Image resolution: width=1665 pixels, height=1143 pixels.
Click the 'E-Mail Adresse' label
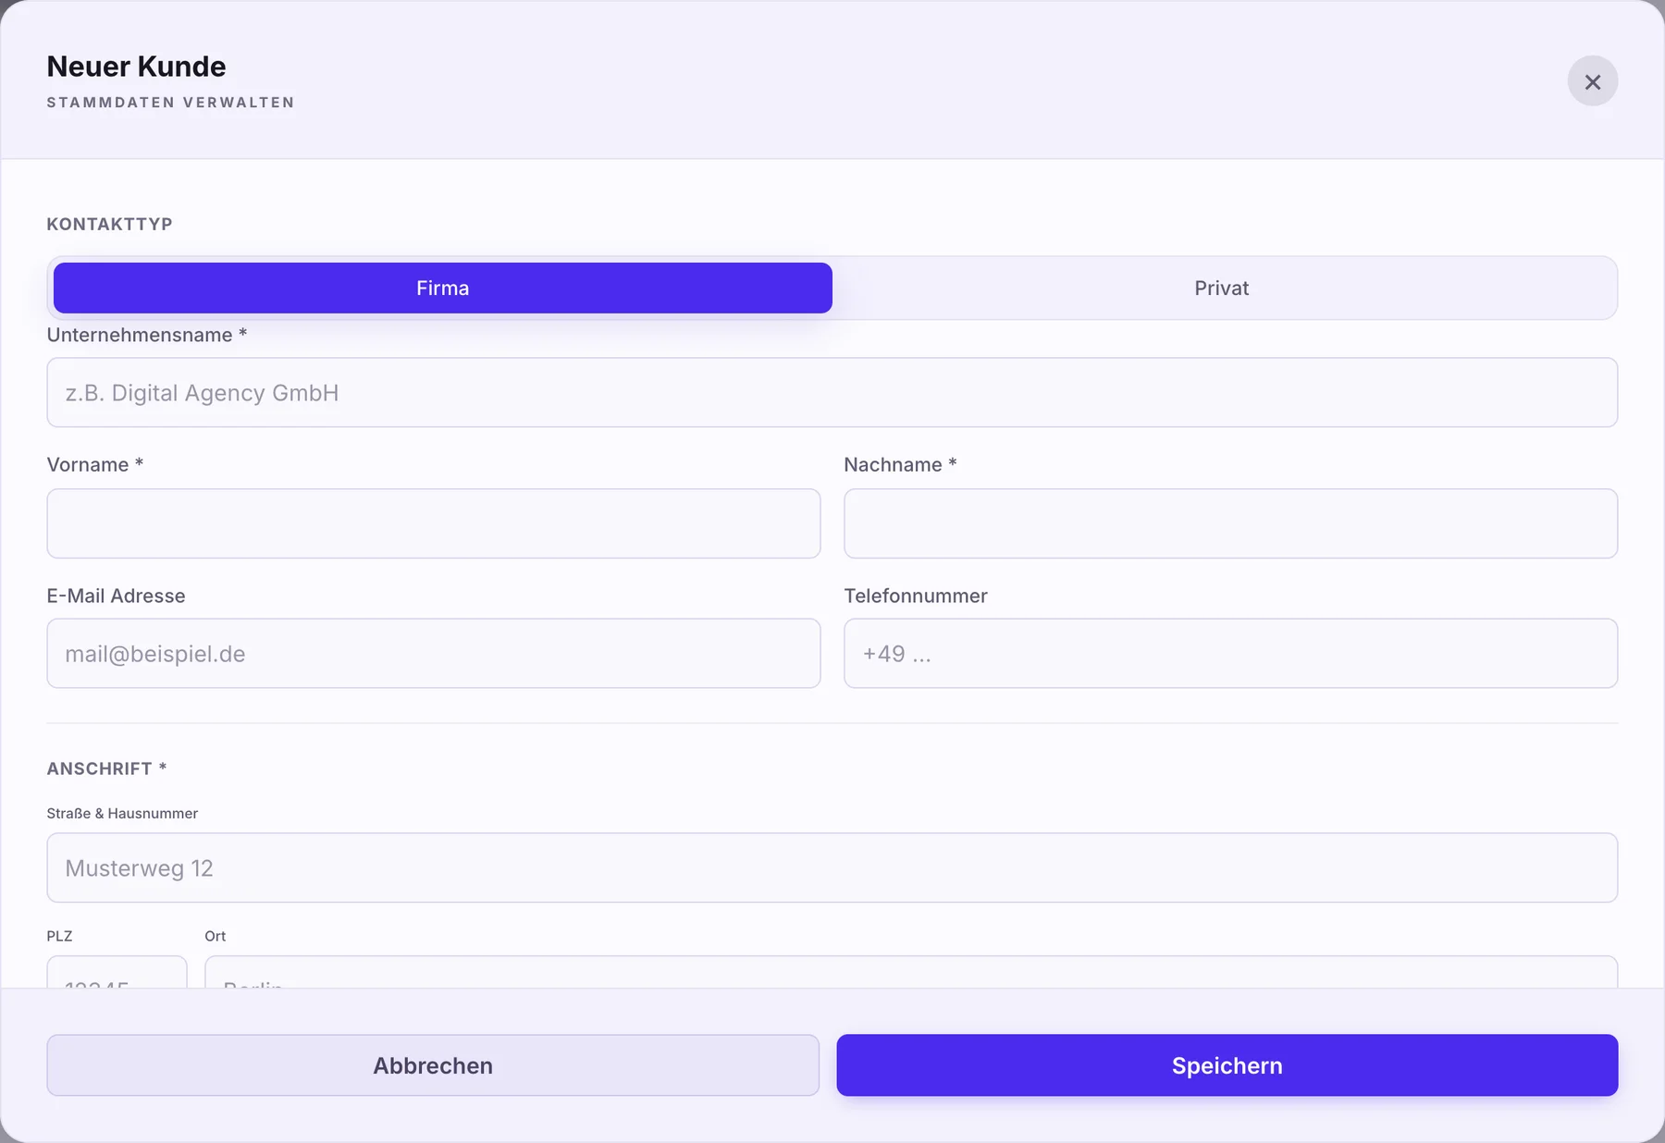(x=116, y=596)
